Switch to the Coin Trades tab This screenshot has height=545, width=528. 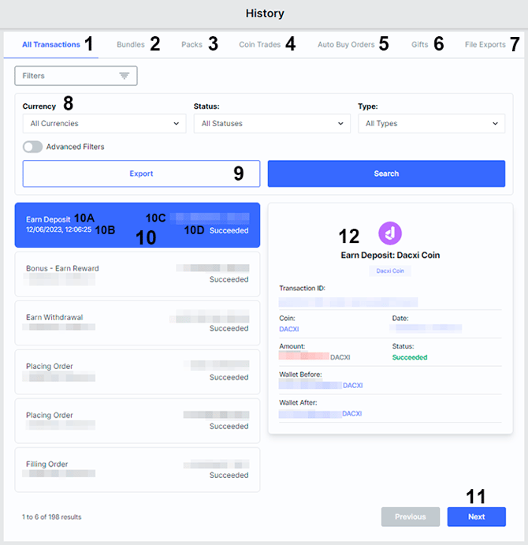pos(259,44)
